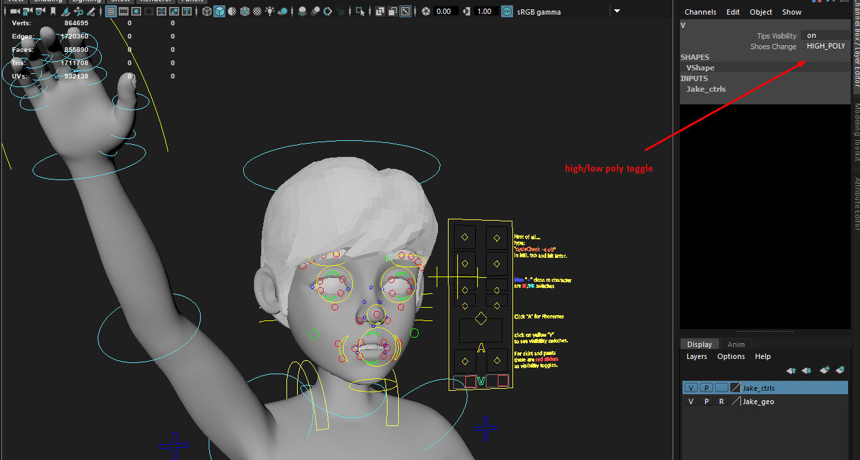Viewport: 860px width, 460px height.
Task: Click the Image Plane icon
Action: (x=67, y=11)
